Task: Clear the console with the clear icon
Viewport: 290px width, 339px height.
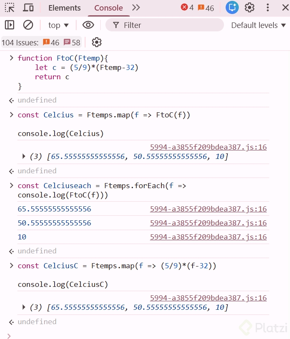Action: [x=28, y=25]
